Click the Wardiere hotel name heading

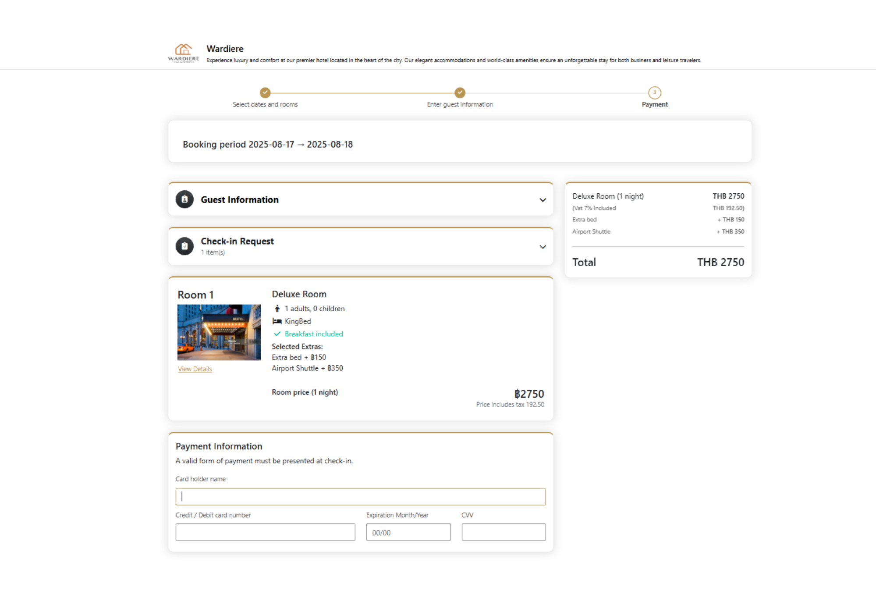coord(225,49)
